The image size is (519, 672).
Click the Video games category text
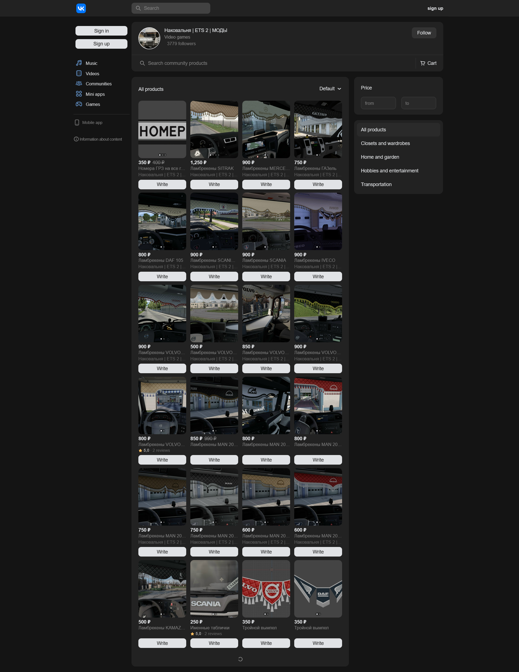coord(177,37)
